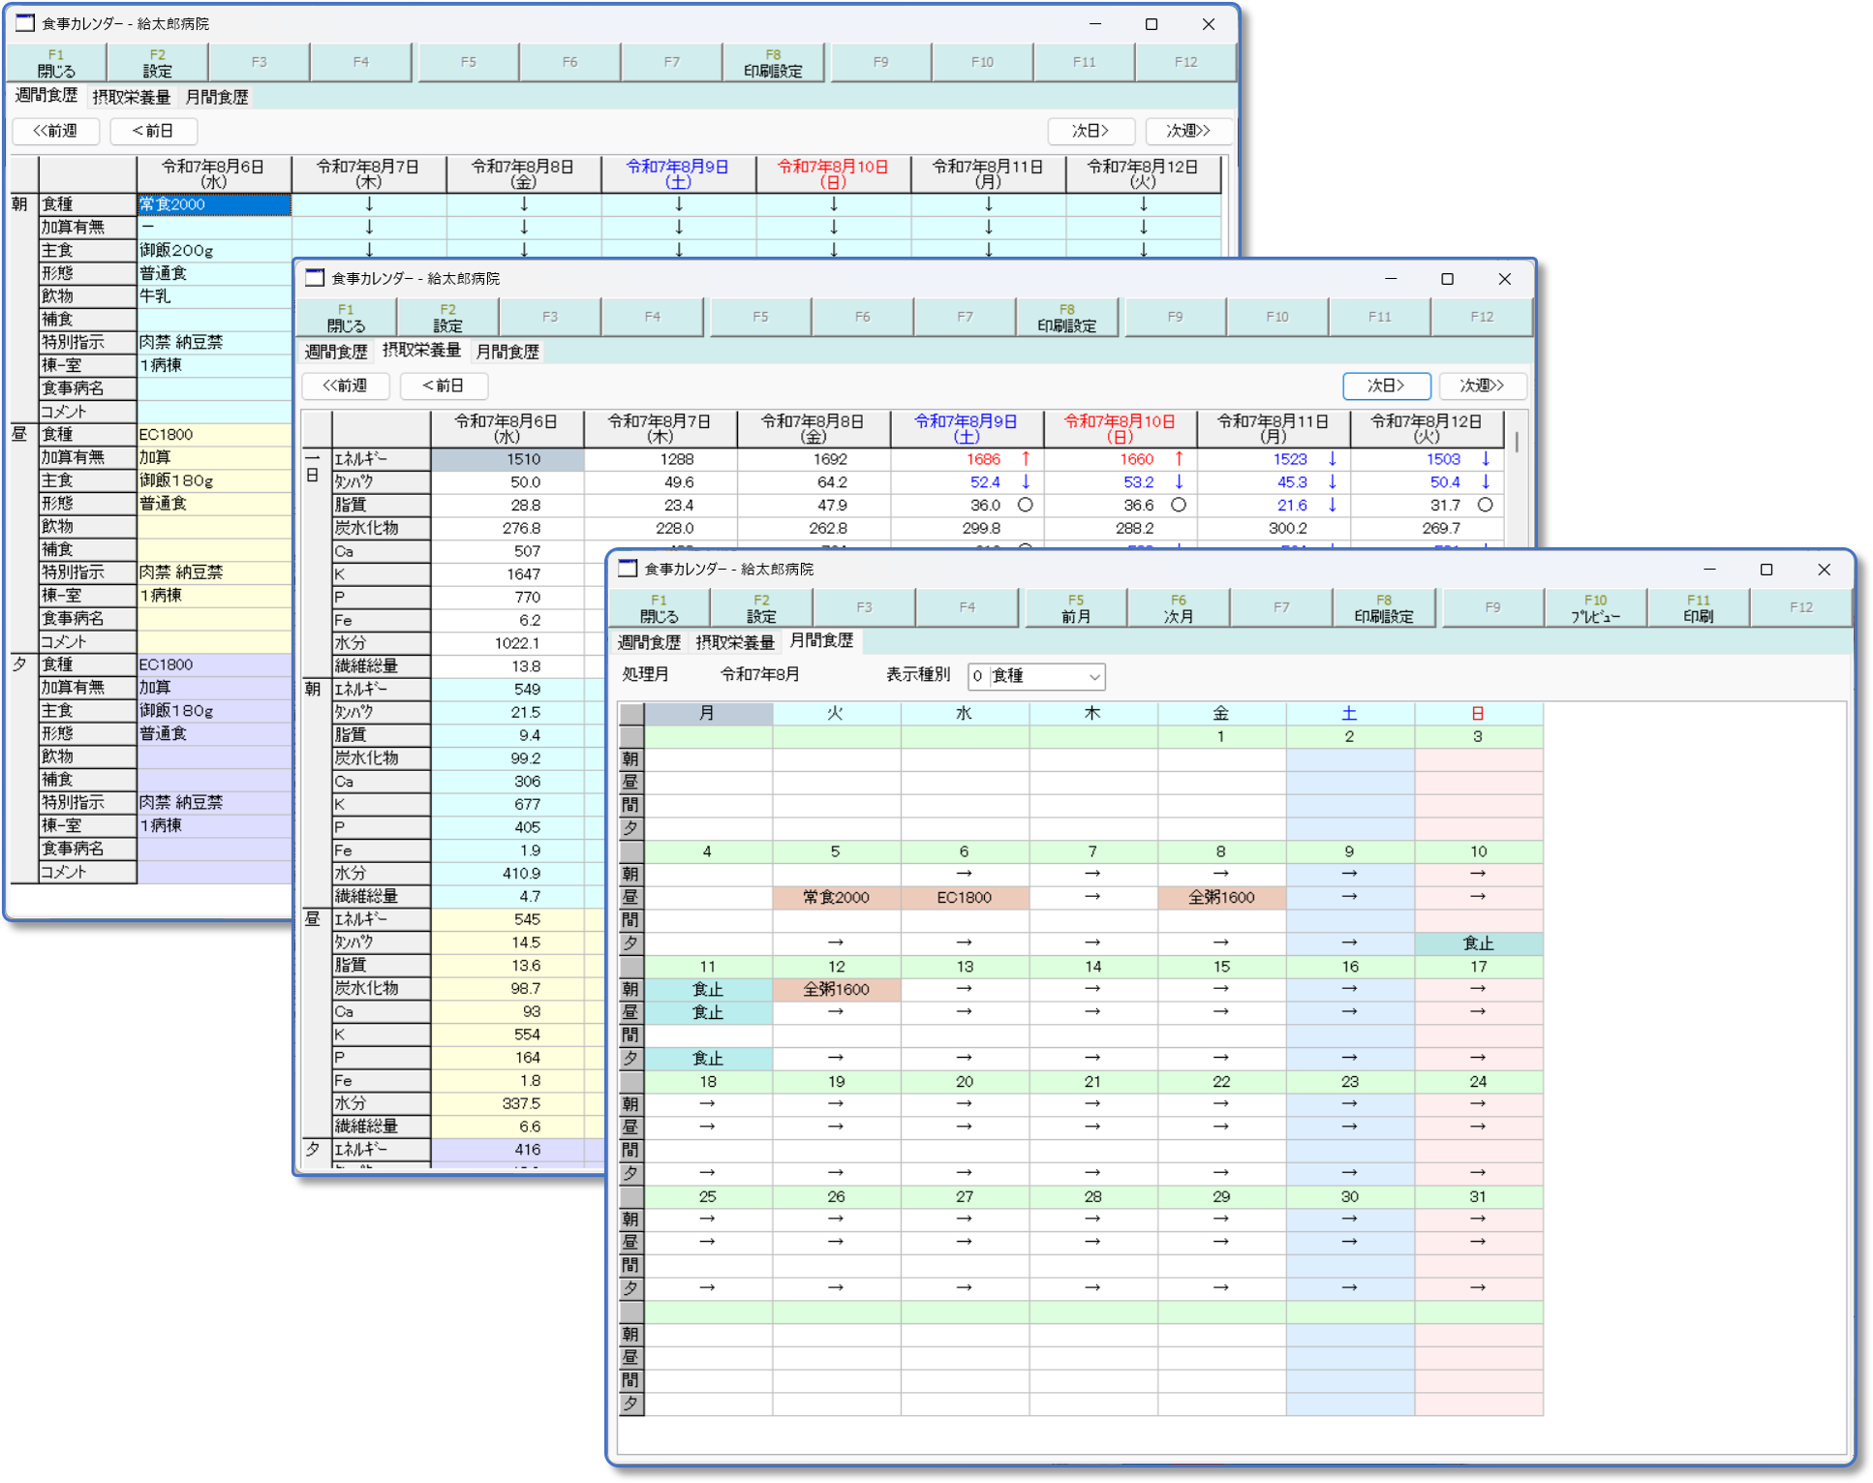1873x1483 pixels.
Task: Select the highlighted 常食2000 cell
Action: [x=213, y=204]
